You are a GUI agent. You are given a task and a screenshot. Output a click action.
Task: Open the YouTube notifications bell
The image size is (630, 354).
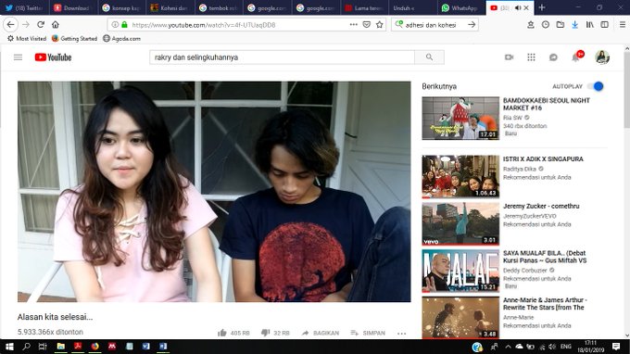point(575,57)
